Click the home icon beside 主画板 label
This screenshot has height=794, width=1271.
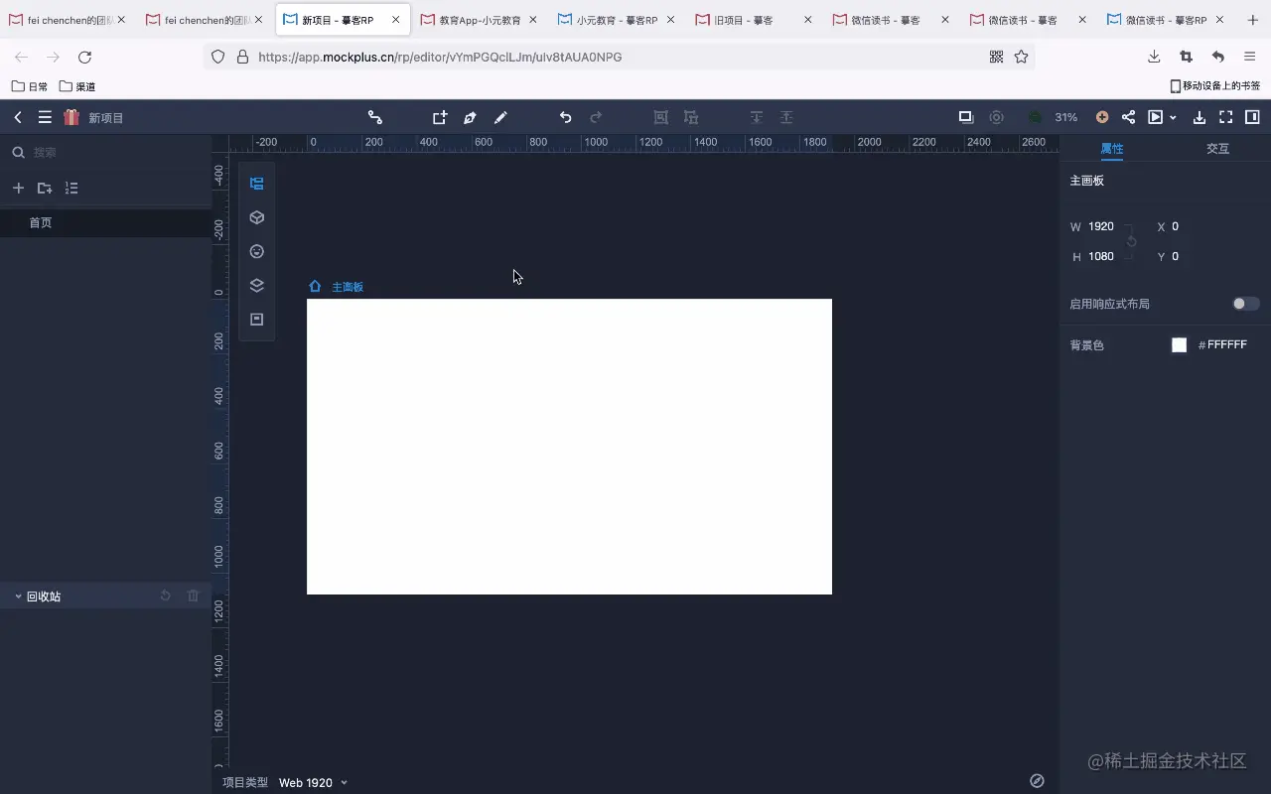point(315,286)
